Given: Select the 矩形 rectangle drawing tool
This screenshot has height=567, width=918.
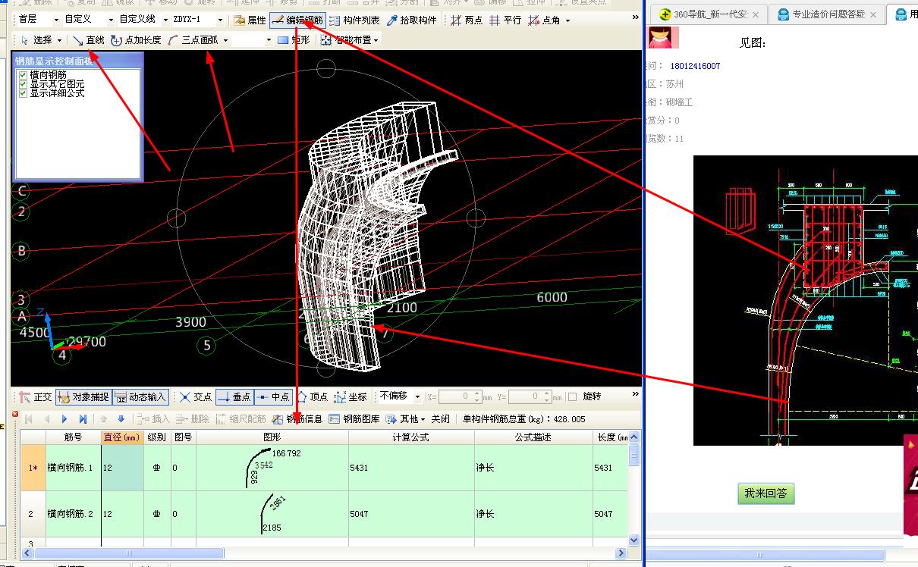Looking at the screenshot, I should click(294, 40).
